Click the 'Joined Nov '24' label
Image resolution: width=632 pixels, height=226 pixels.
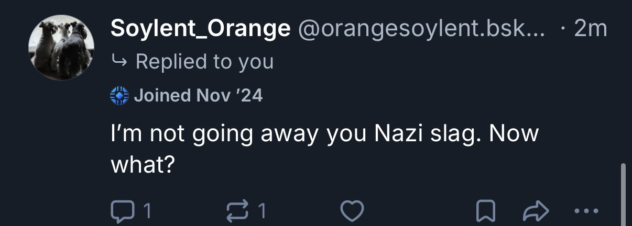198,96
